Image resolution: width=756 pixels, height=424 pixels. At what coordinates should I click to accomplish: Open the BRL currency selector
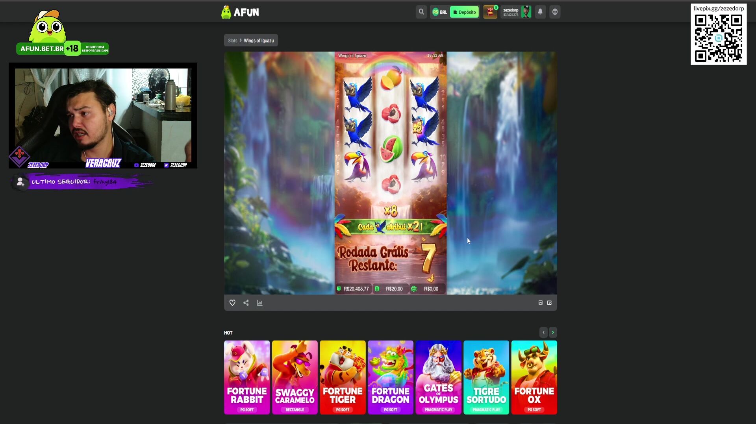click(440, 12)
